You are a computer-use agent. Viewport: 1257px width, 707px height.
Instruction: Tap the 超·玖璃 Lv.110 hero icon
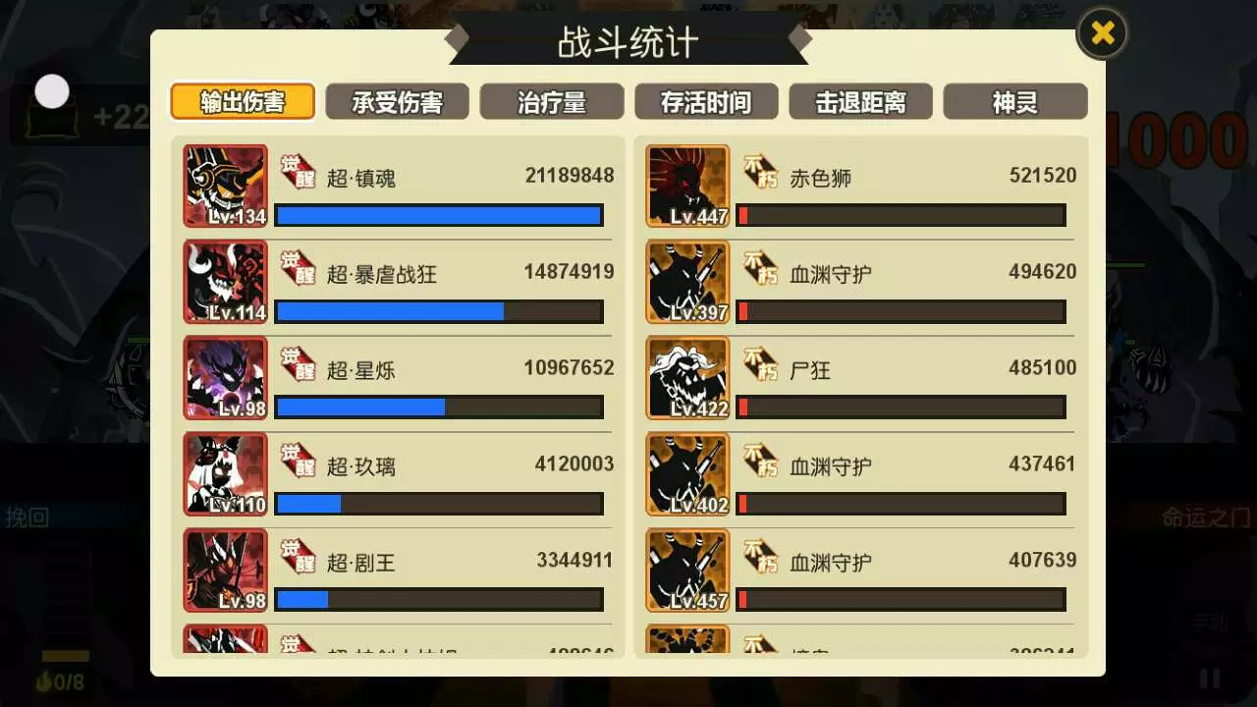click(x=225, y=474)
